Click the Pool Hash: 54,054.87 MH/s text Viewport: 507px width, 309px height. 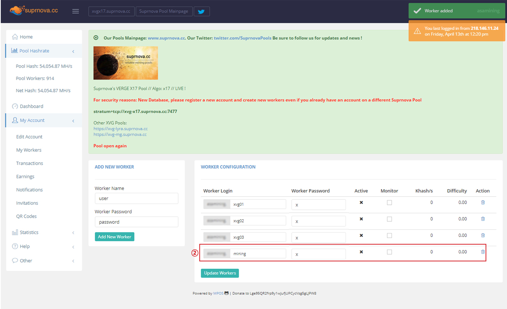(x=44, y=66)
